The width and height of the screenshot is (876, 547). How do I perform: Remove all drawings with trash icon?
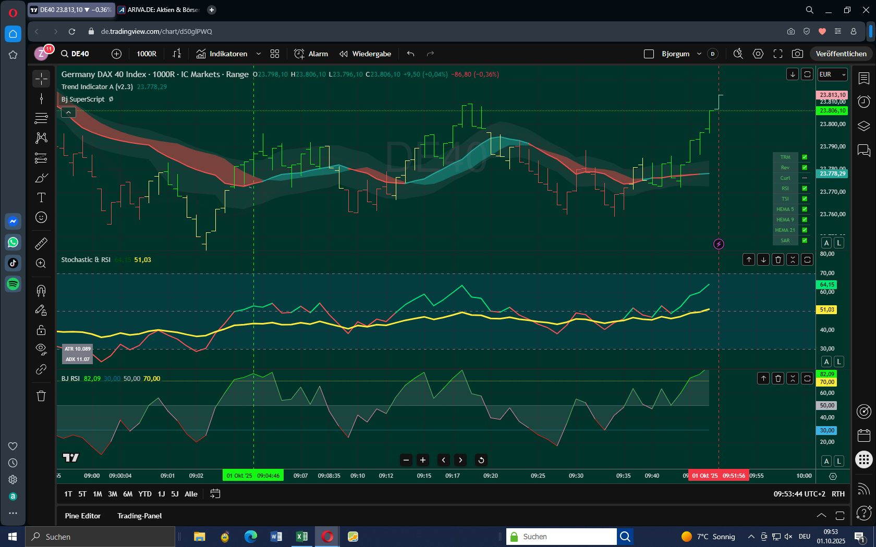41,396
